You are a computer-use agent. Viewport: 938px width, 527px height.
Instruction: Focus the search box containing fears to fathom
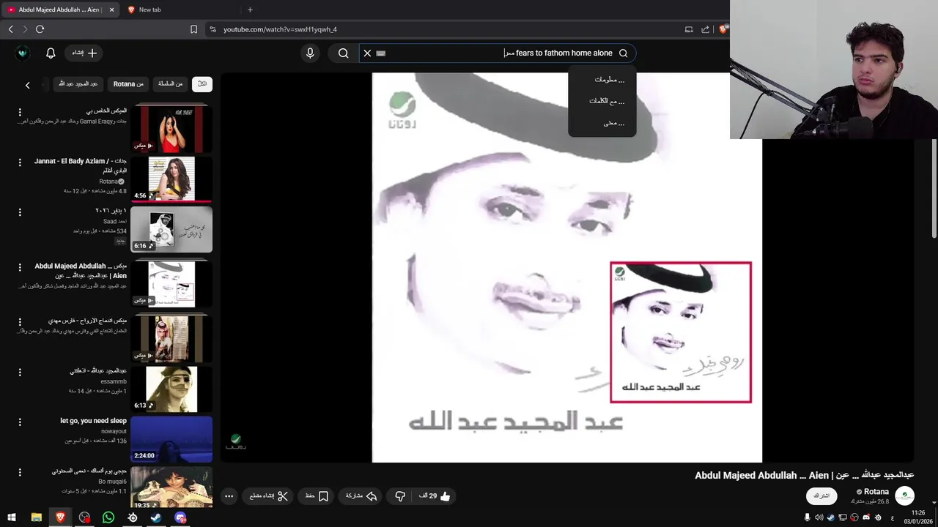[x=498, y=53]
